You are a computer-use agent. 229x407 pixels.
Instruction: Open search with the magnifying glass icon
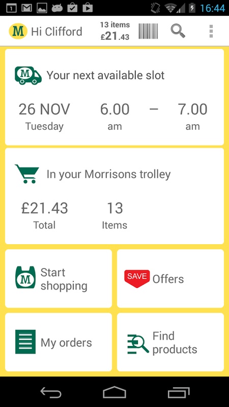[178, 31]
